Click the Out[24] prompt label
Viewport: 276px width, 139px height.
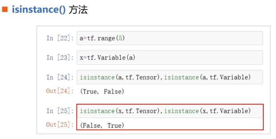(x=60, y=91)
